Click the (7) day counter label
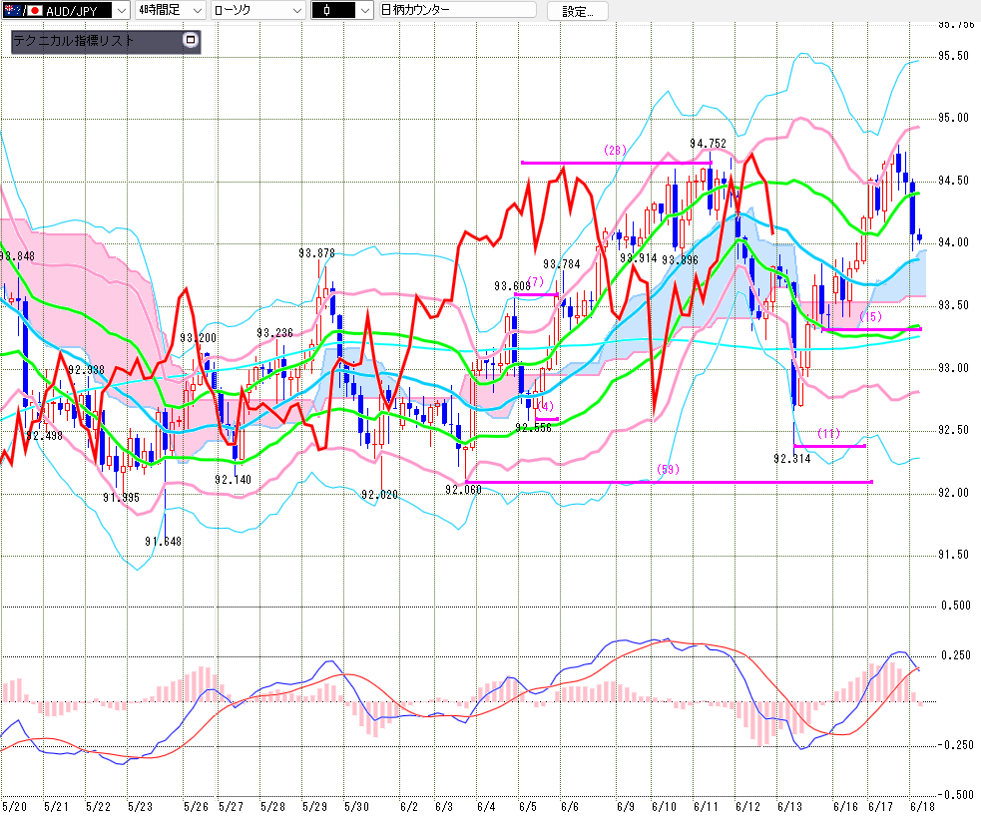 536,281
